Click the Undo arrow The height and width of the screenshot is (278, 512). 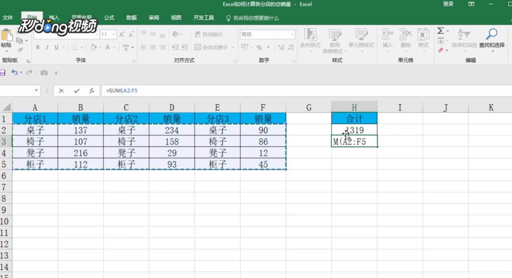(x=14, y=73)
